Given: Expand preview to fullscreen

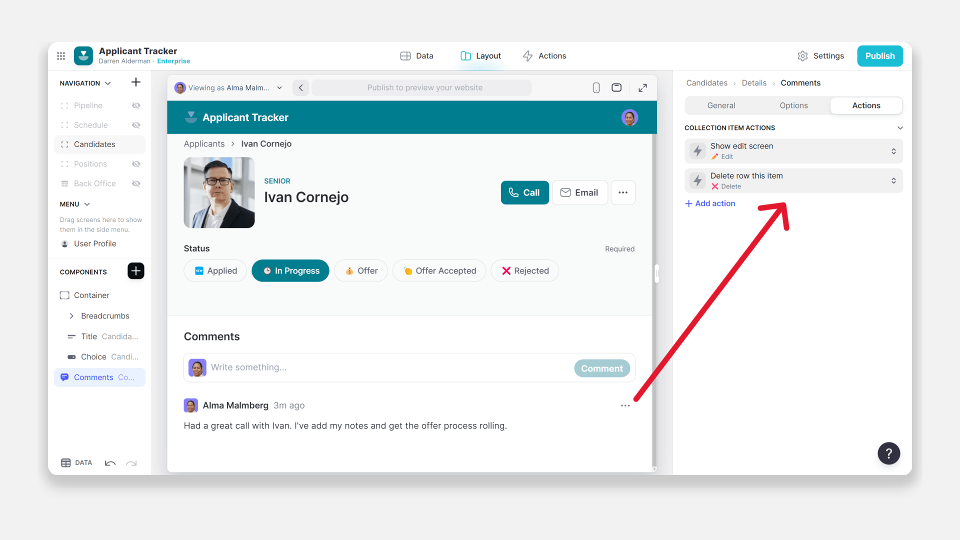Looking at the screenshot, I should pyautogui.click(x=642, y=88).
